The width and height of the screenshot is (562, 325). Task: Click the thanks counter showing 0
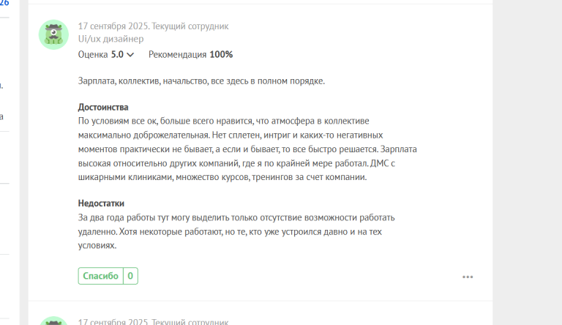coord(130,276)
